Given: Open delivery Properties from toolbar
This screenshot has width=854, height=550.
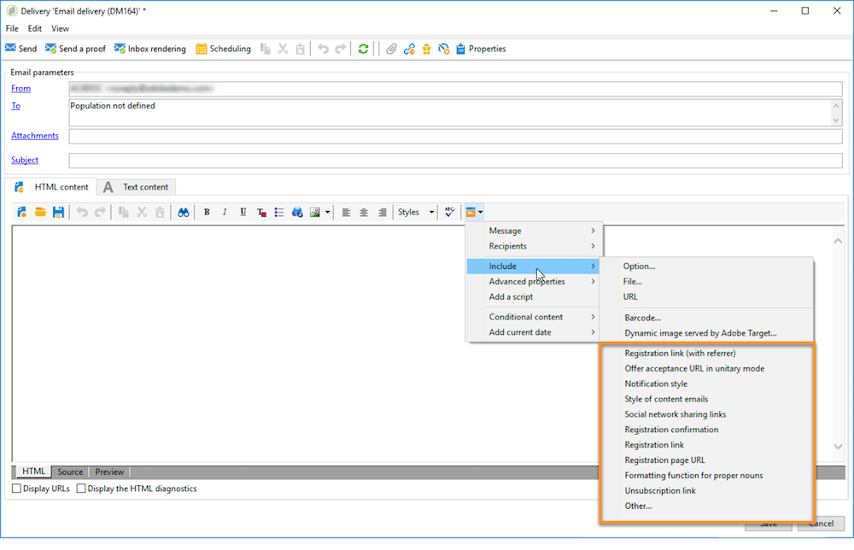Looking at the screenshot, I should [481, 49].
